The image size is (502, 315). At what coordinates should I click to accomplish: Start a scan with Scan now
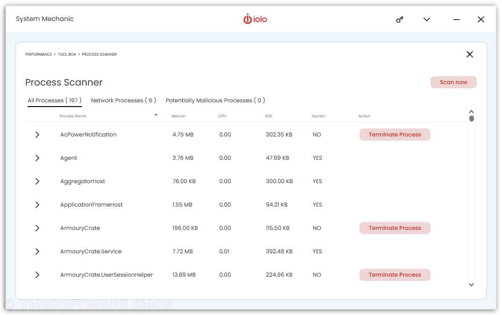click(453, 82)
